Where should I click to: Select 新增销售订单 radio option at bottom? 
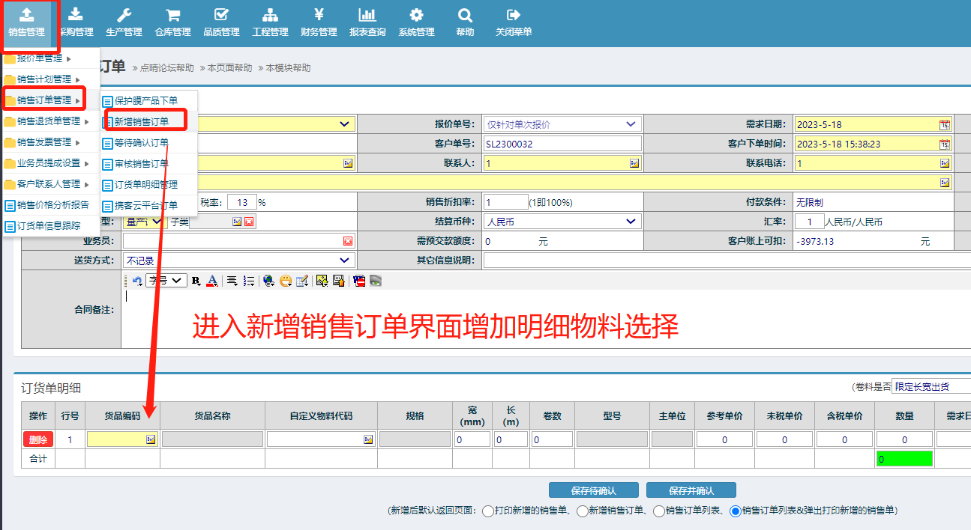coord(582,511)
